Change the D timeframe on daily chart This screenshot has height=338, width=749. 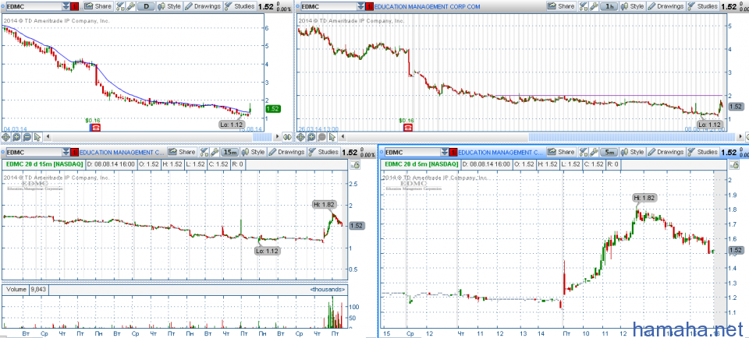point(146,7)
